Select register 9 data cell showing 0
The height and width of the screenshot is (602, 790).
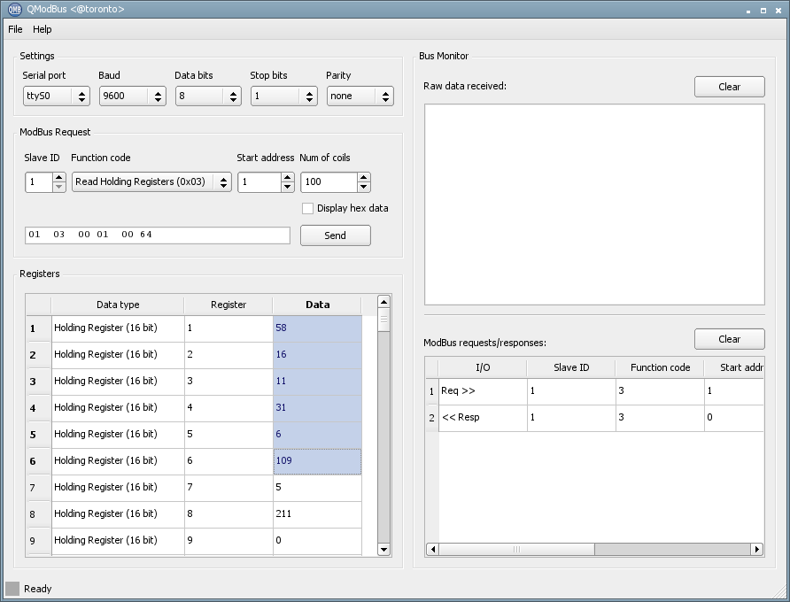(x=317, y=541)
